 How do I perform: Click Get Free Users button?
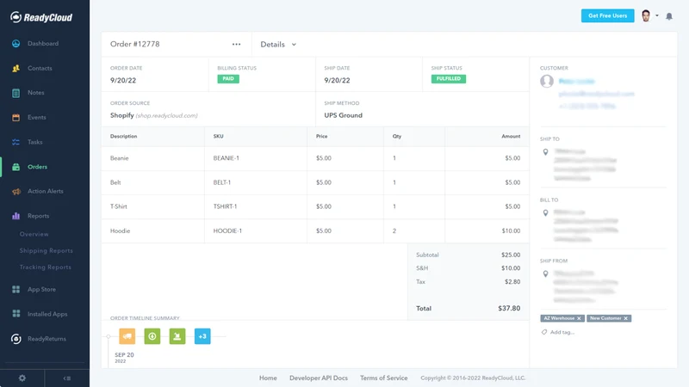(607, 15)
